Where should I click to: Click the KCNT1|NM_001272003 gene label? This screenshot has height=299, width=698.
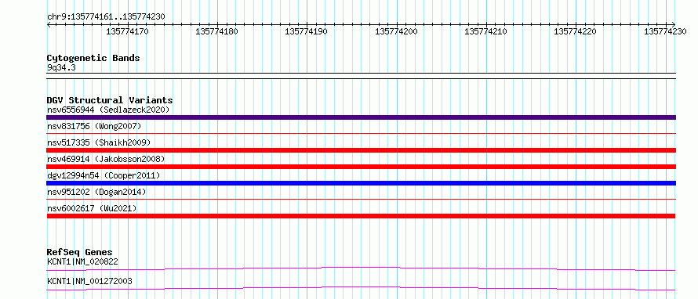(x=89, y=281)
